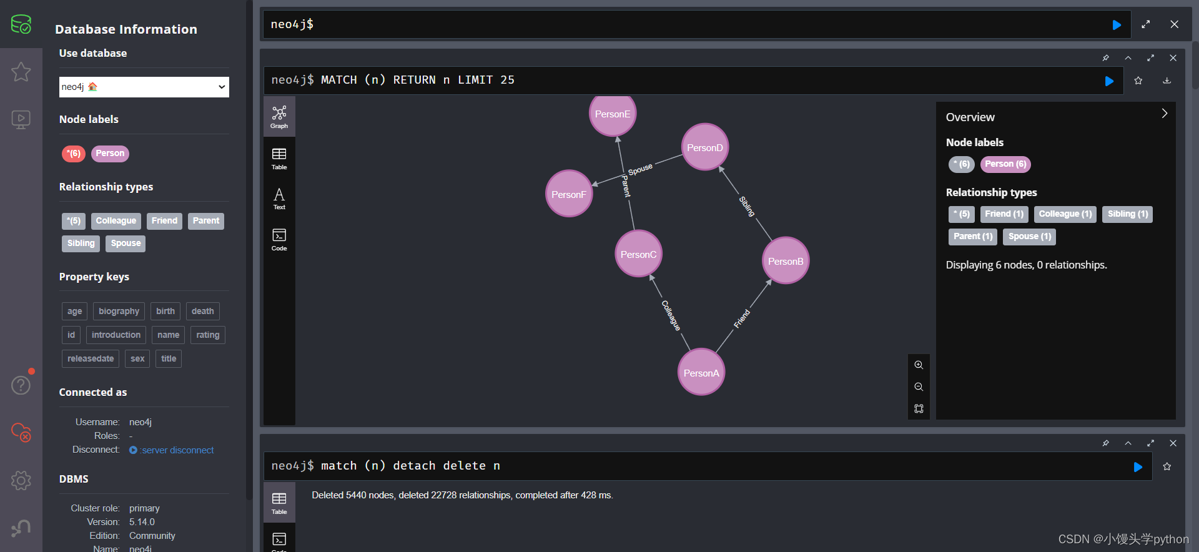The width and height of the screenshot is (1199, 552).
Task: Open Table view of delete result
Action: tap(279, 503)
